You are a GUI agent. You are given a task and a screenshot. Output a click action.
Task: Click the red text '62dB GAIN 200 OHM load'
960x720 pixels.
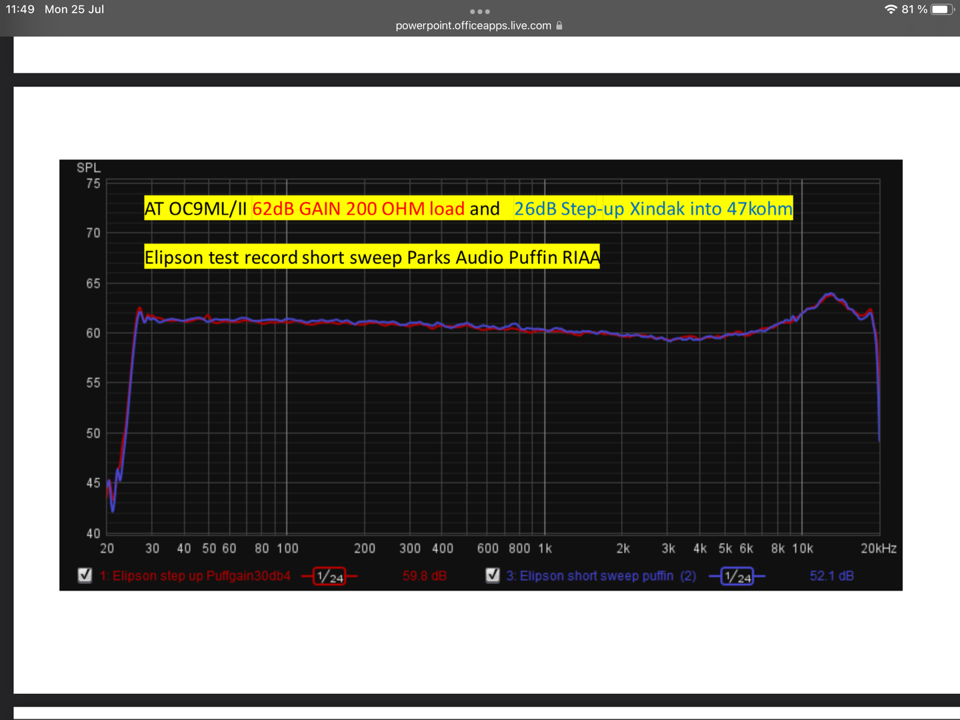[x=358, y=209]
